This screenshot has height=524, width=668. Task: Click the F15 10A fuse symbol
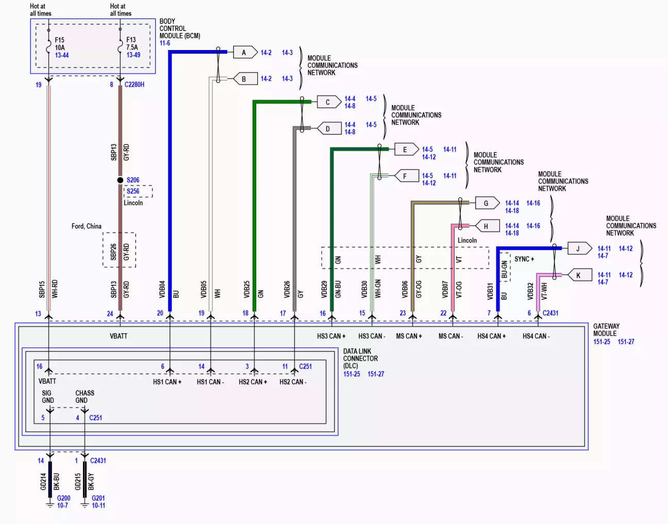click(48, 47)
